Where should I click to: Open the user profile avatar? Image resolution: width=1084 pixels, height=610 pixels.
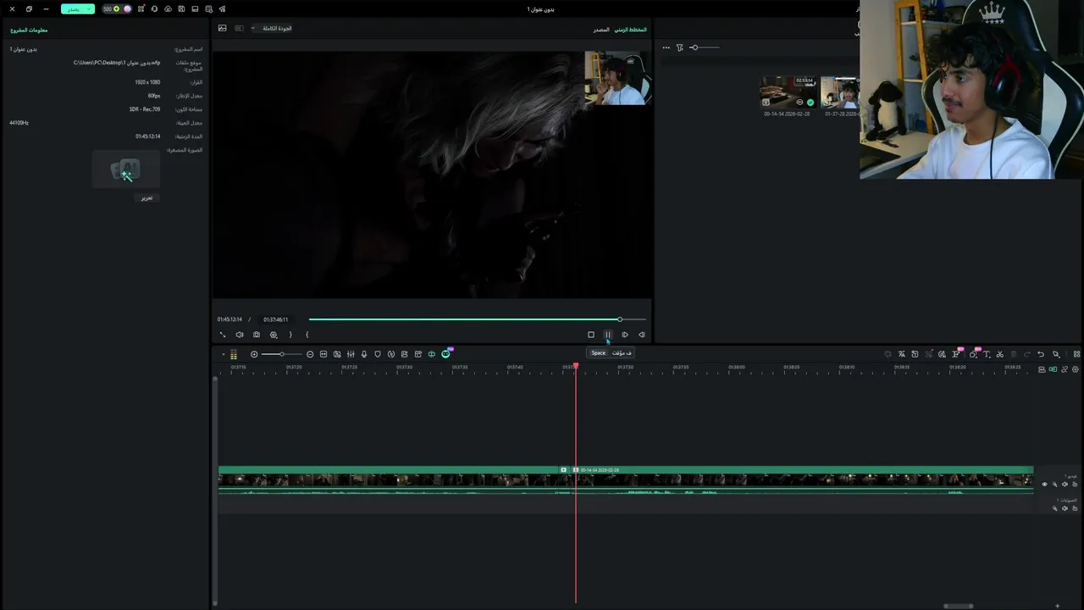(128, 8)
